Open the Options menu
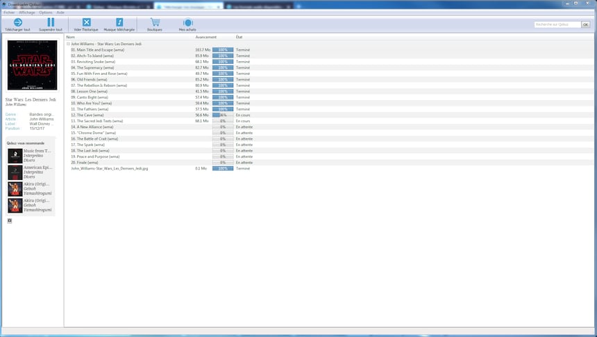The width and height of the screenshot is (597, 337). (46, 13)
